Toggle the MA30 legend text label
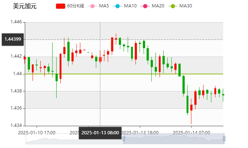248x148 pixels. tap(185, 6)
